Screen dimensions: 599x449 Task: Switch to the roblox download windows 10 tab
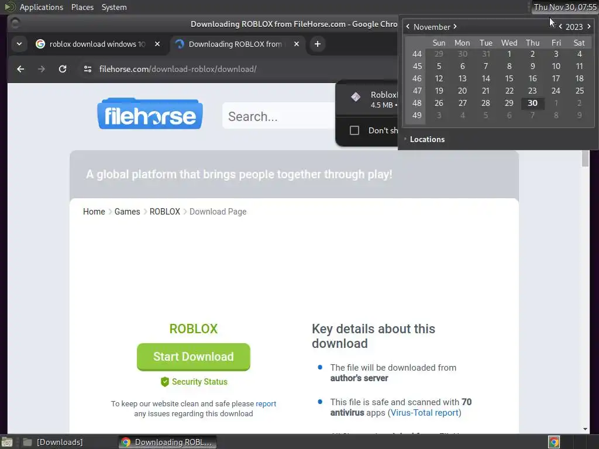(98, 44)
